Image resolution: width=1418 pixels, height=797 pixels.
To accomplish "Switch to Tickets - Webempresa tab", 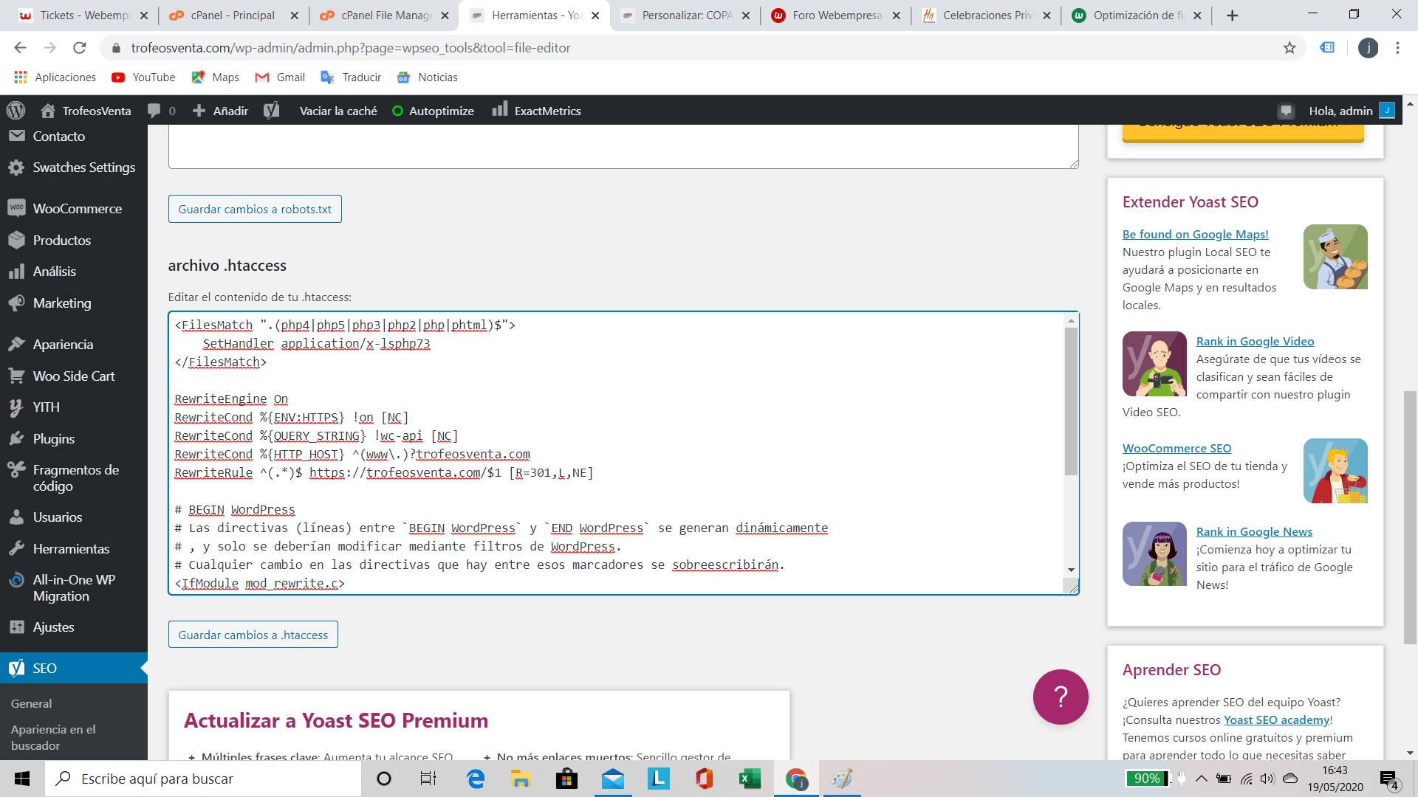I will tap(84, 15).
